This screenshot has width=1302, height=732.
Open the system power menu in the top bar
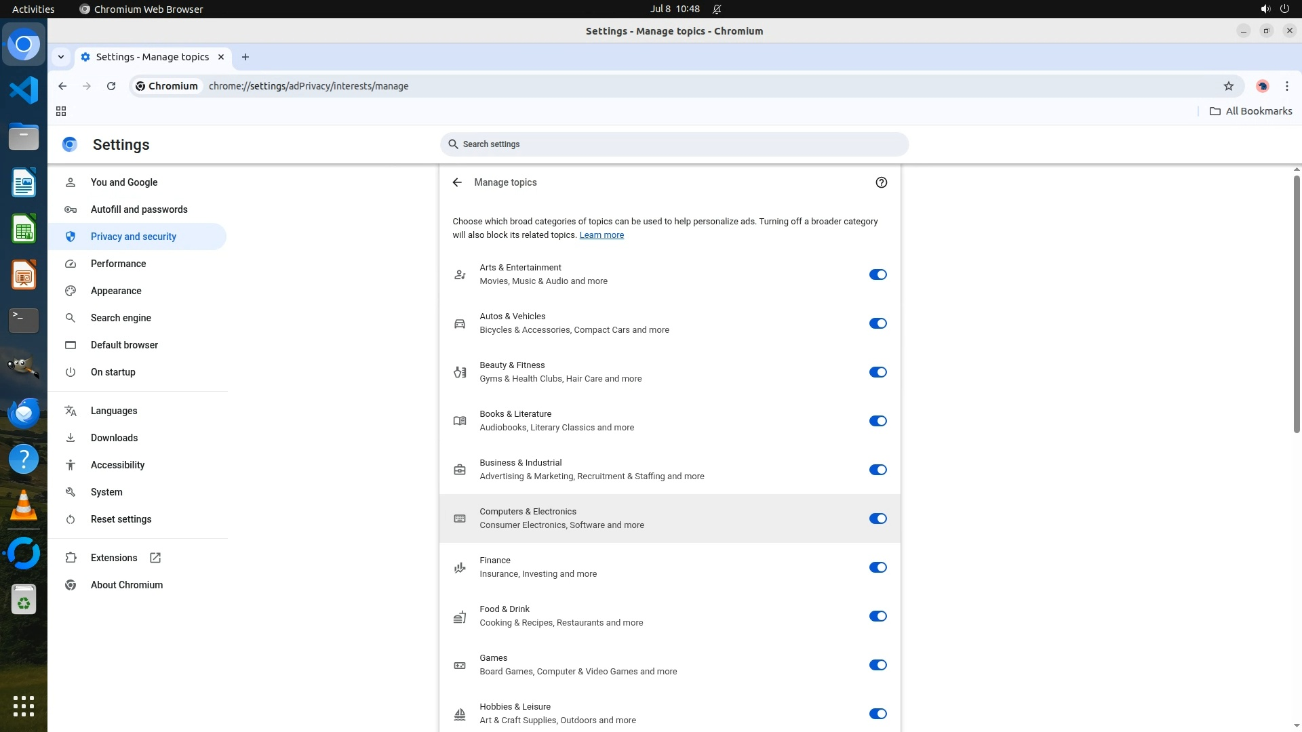click(x=1284, y=9)
